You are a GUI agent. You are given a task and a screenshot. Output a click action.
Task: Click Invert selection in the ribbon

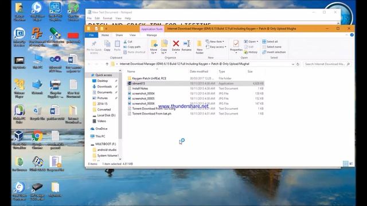(x=274, y=52)
